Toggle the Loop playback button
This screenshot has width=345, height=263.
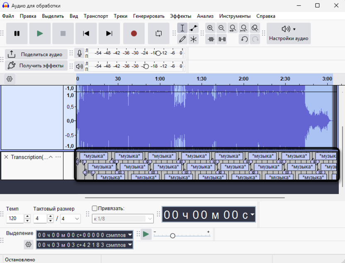159,34
